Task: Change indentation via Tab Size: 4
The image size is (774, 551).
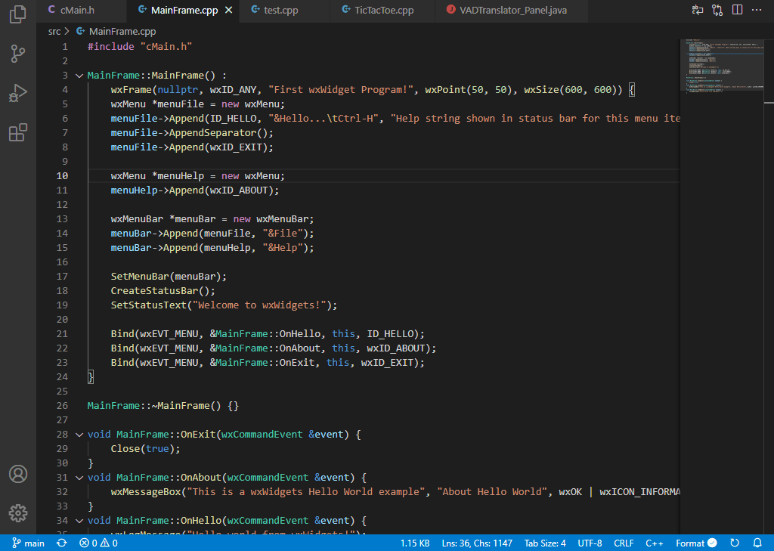Action: (545, 543)
